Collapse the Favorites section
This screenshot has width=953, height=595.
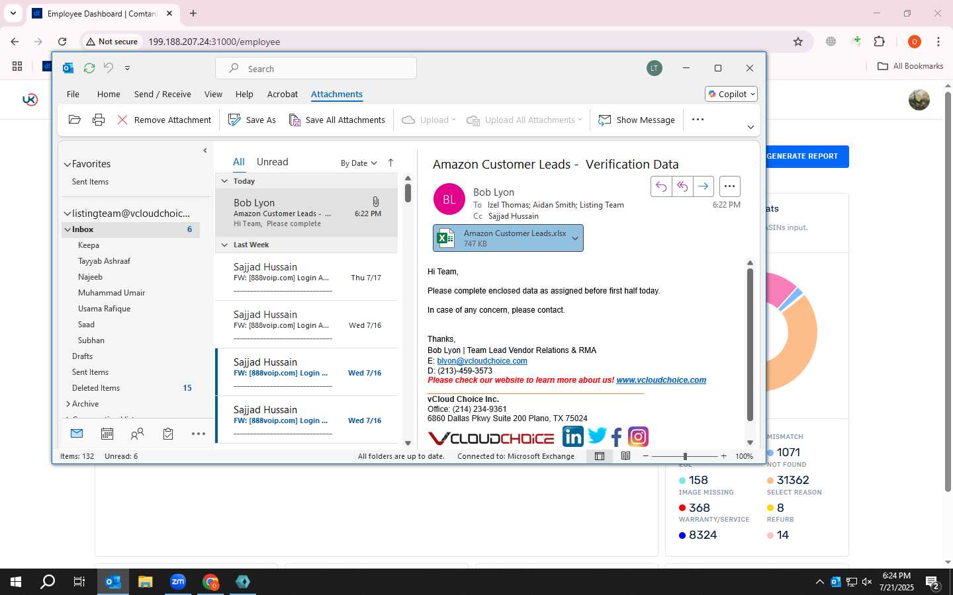67,164
